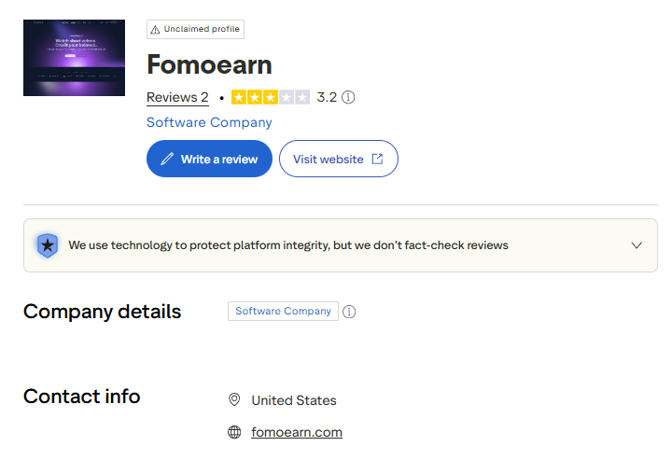
Task: Click the globe icon beside fomoearn.com
Action: (234, 432)
